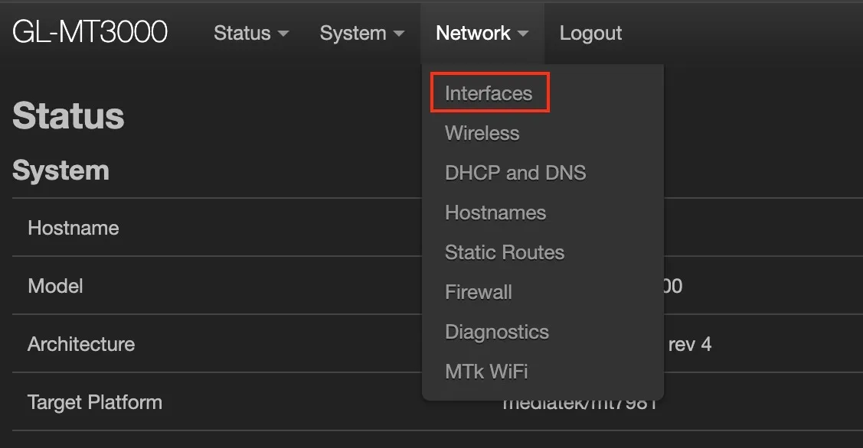Click the Target Platform row label
The image size is (863, 448).
pos(95,402)
